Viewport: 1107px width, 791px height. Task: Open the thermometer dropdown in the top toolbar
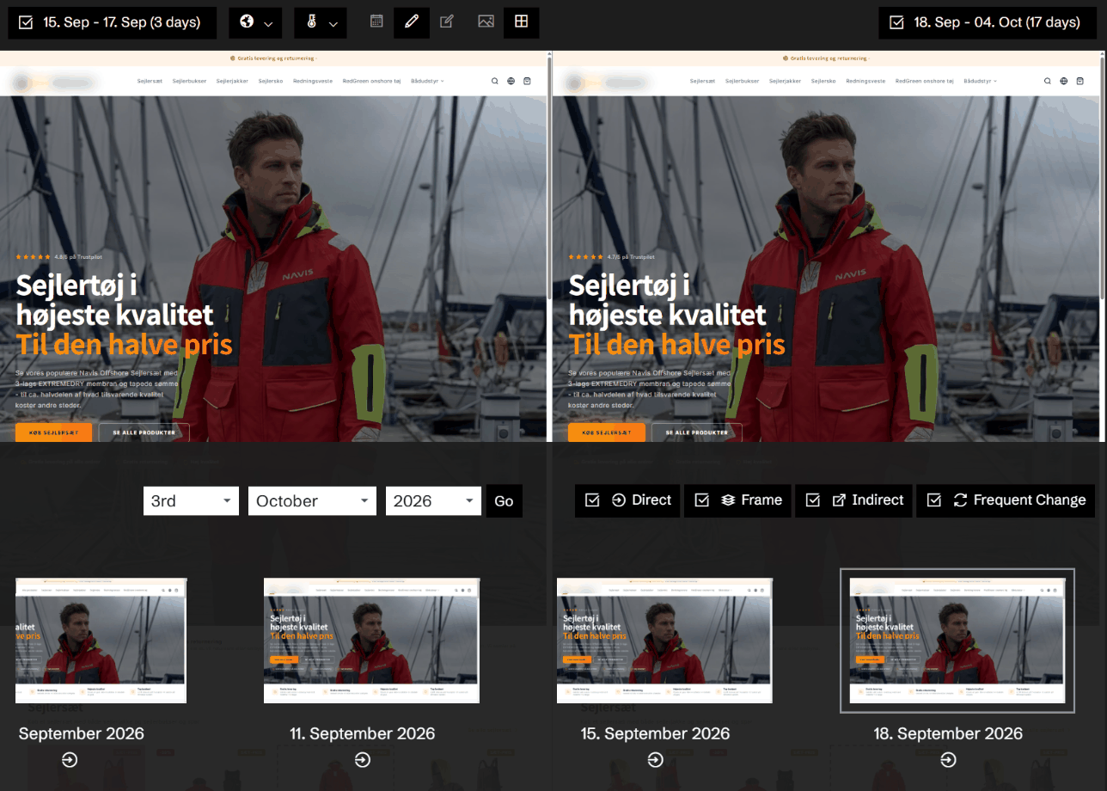tap(321, 22)
